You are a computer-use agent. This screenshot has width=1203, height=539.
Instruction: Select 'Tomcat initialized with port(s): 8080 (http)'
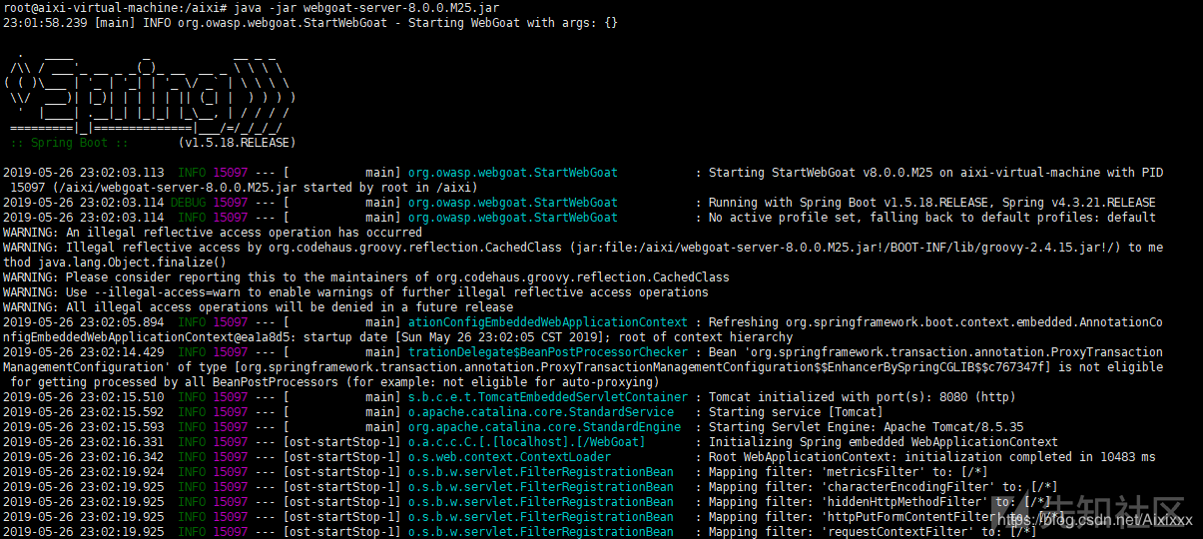point(864,397)
